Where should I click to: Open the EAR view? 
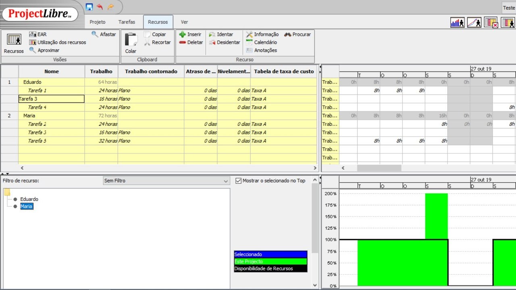point(38,34)
